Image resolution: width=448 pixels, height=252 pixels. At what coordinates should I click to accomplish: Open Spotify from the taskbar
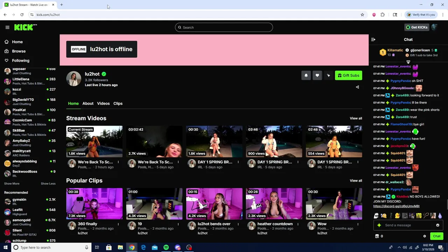(166, 247)
